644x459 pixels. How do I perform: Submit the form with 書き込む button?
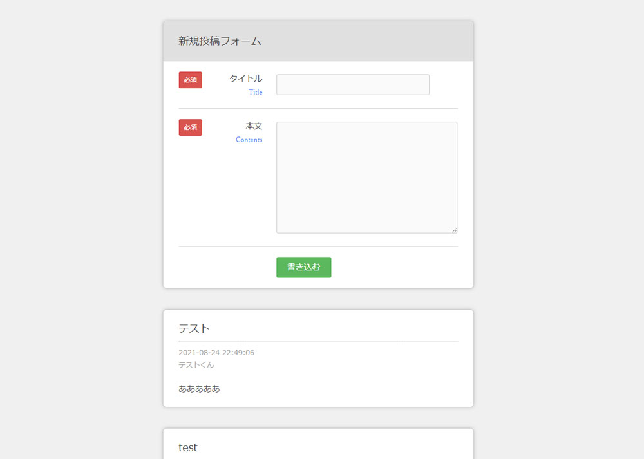303,267
